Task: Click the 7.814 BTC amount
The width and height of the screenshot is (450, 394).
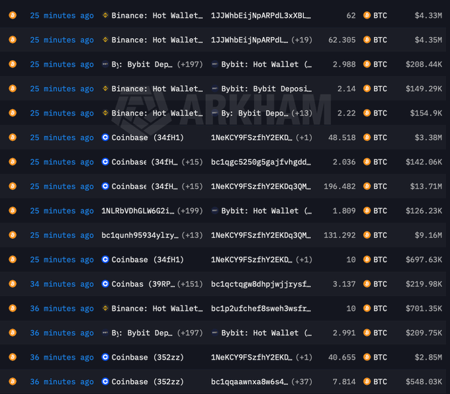Action: (x=344, y=381)
